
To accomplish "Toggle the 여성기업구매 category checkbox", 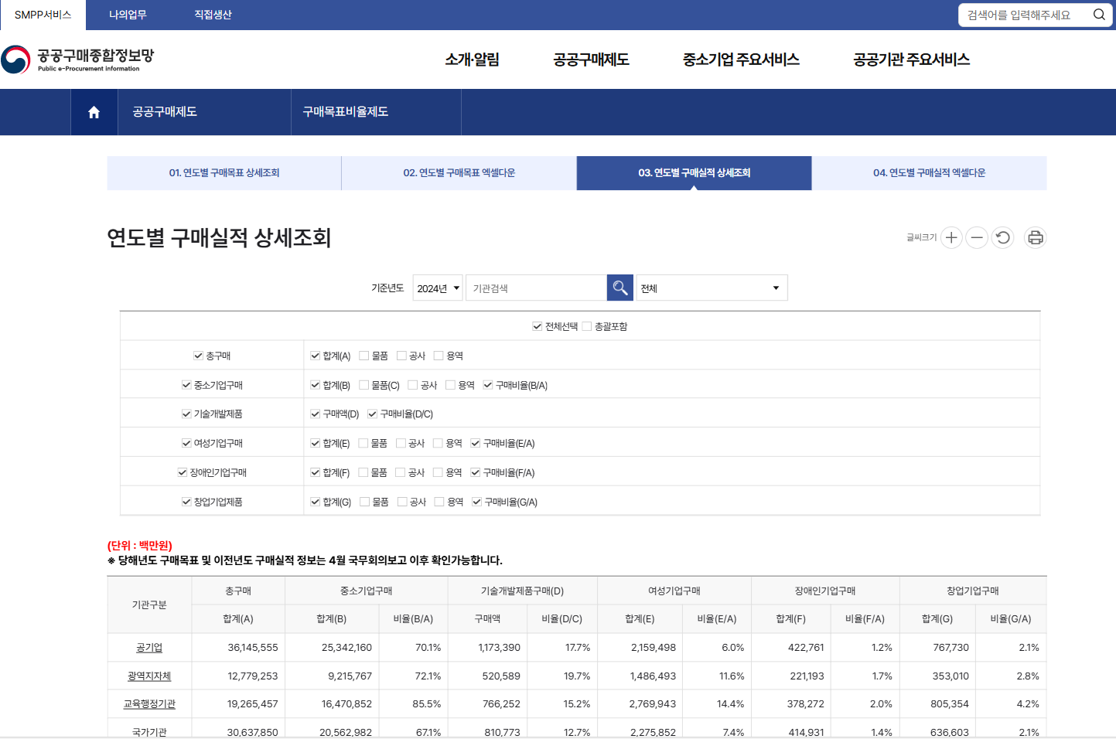I will coord(186,443).
